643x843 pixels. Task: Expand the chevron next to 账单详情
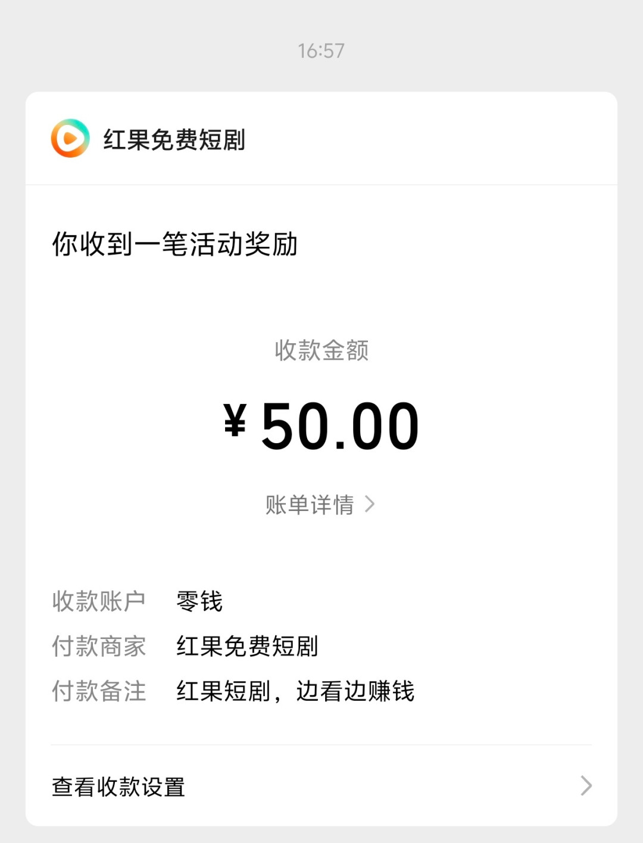(370, 504)
